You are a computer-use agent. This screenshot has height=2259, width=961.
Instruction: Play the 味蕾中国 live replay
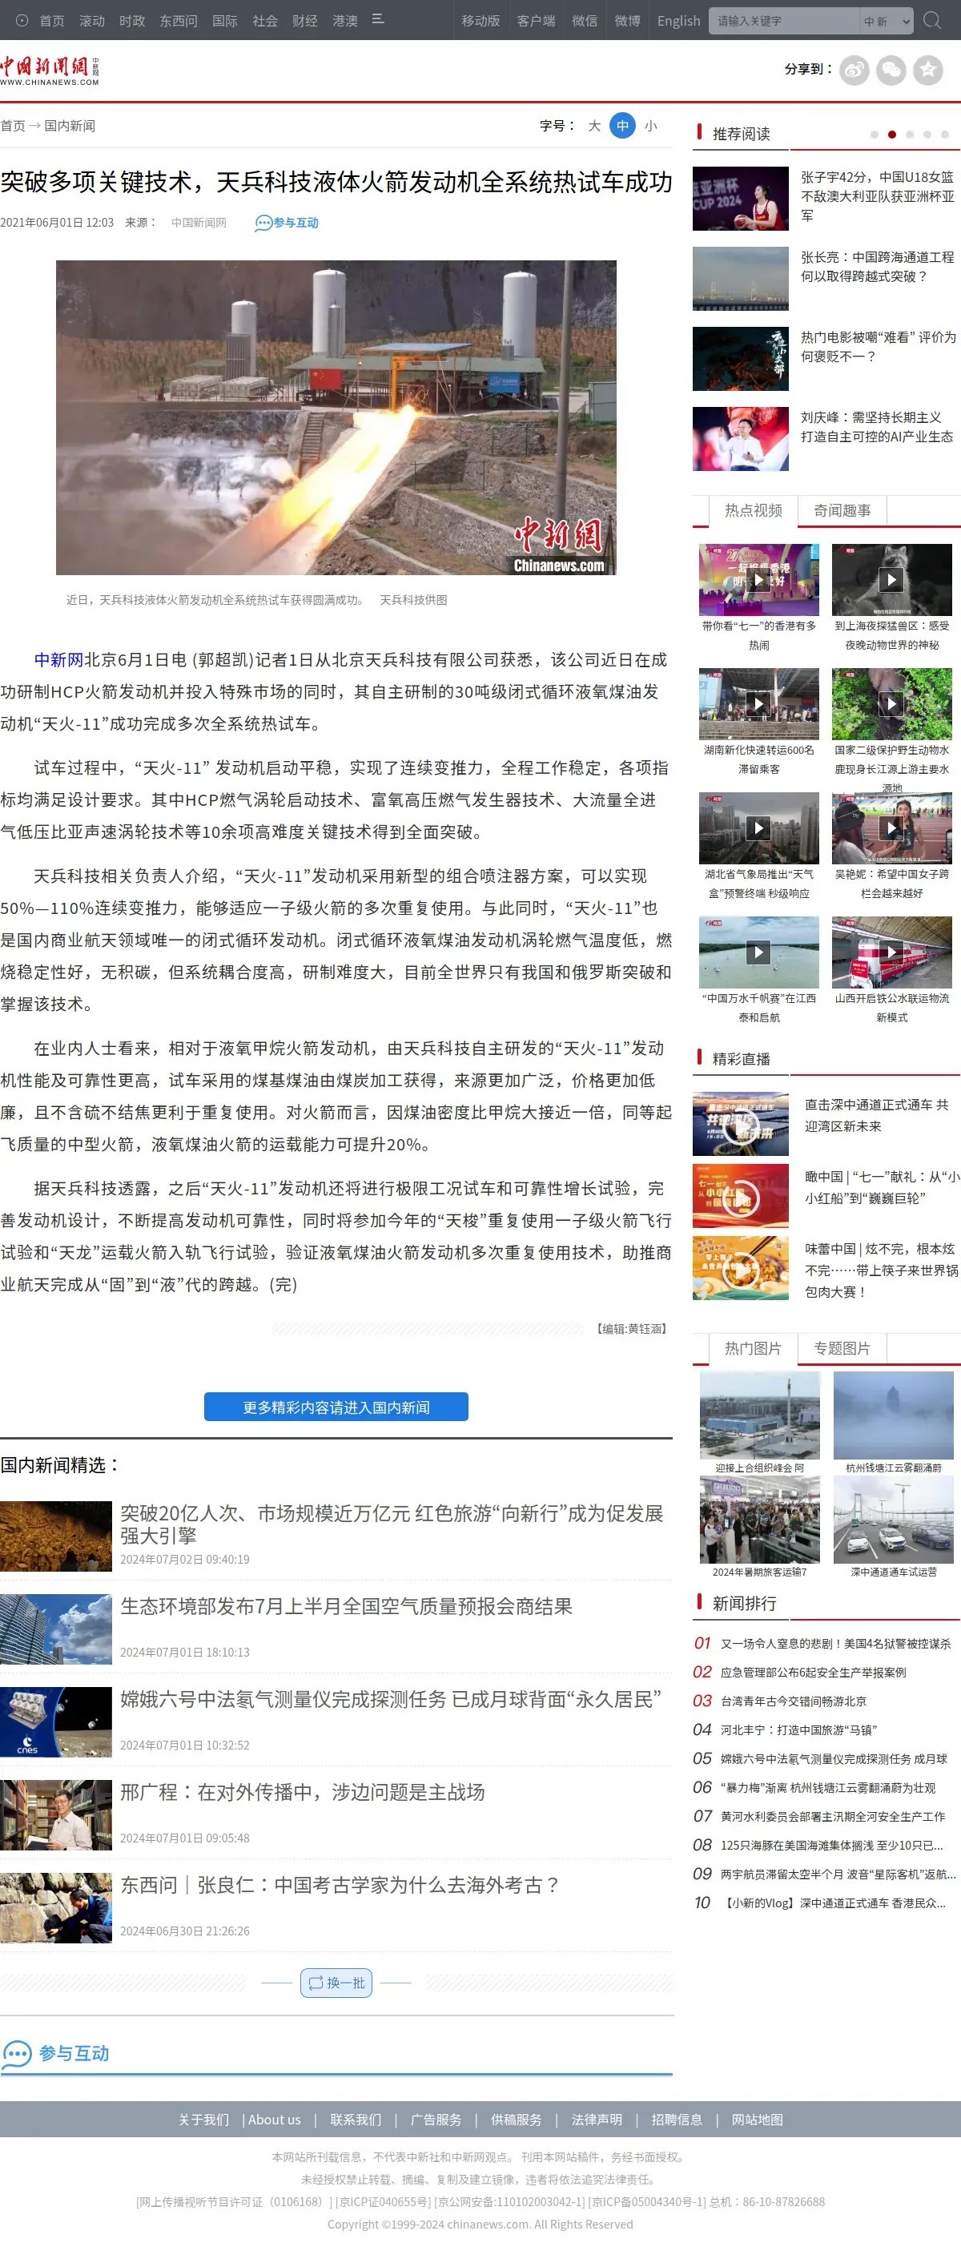(x=740, y=1268)
